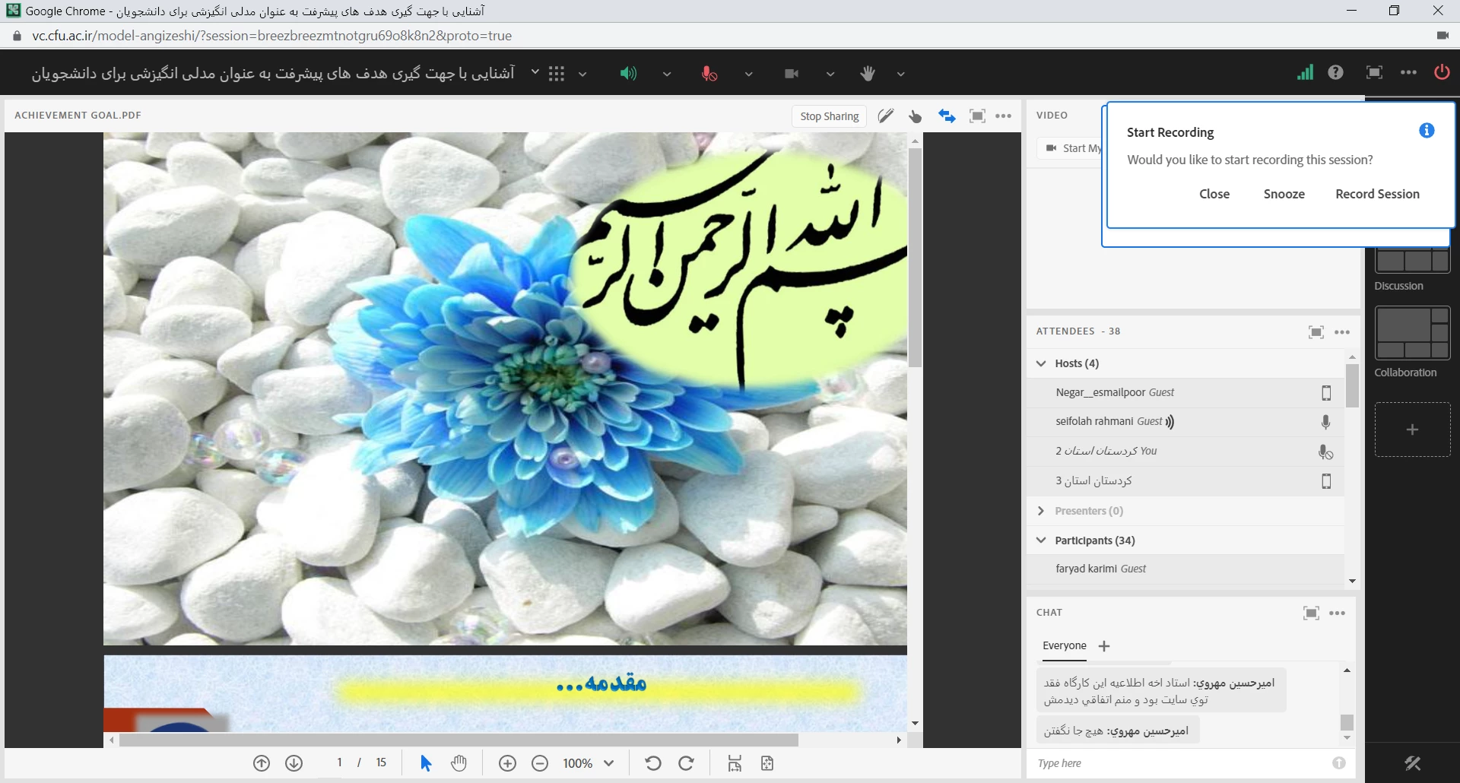Toggle the muted microphone

709,74
